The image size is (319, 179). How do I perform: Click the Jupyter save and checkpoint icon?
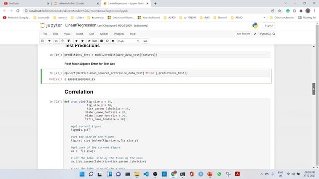click(42, 41)
